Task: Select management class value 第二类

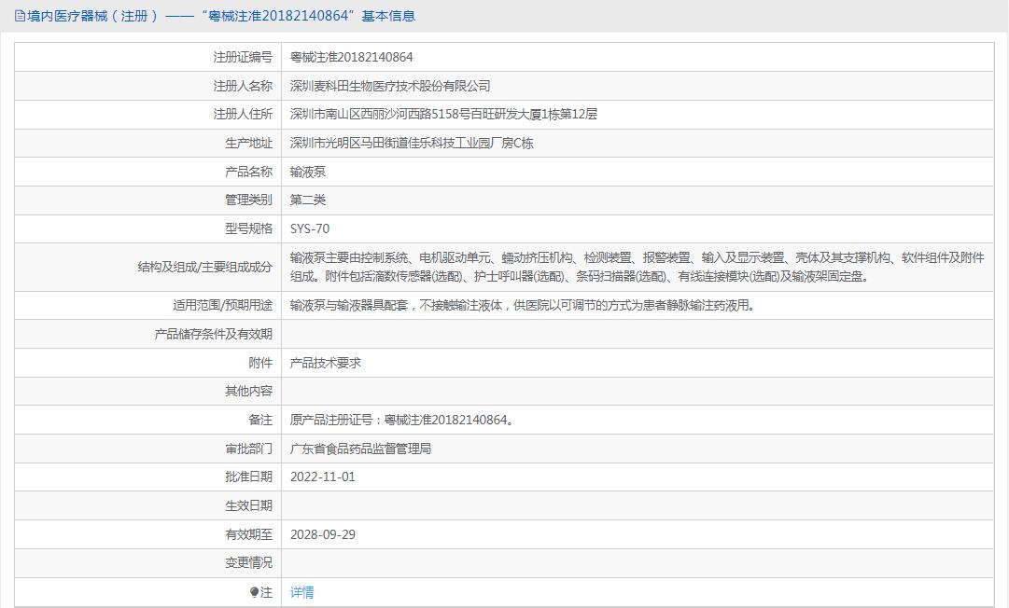Action: coord(308,200)
